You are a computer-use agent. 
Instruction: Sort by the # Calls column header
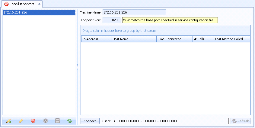click(203, 39)
